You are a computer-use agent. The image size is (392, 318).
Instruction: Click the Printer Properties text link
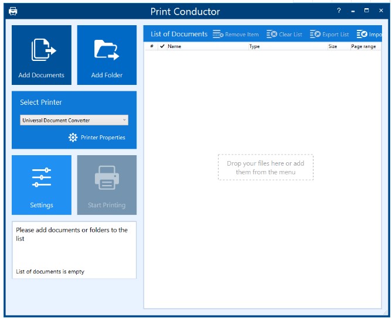pos(103,138)
